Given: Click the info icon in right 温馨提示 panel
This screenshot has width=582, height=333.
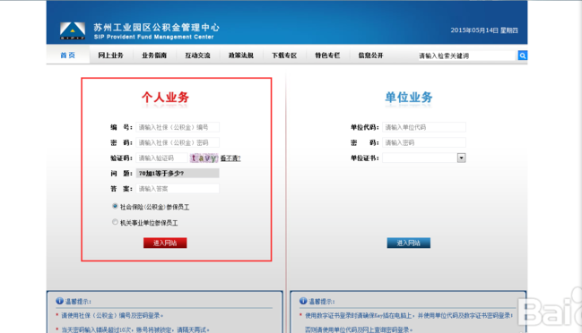Looking at the screenshot, I should (x=303, y=301).
